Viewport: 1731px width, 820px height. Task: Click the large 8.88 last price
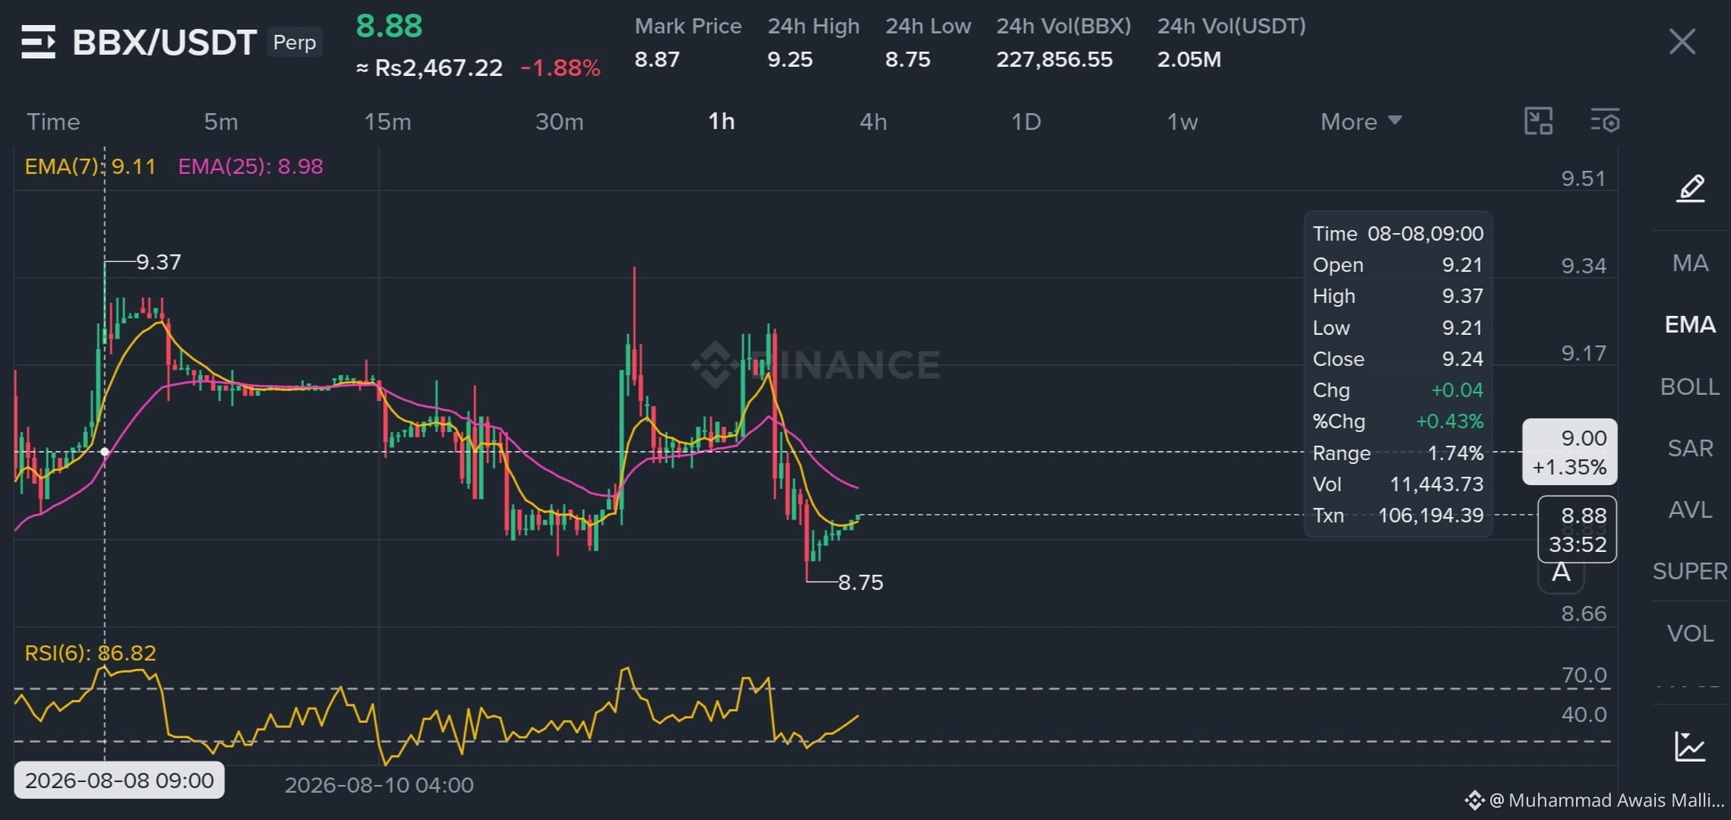(x=389, y=26)
